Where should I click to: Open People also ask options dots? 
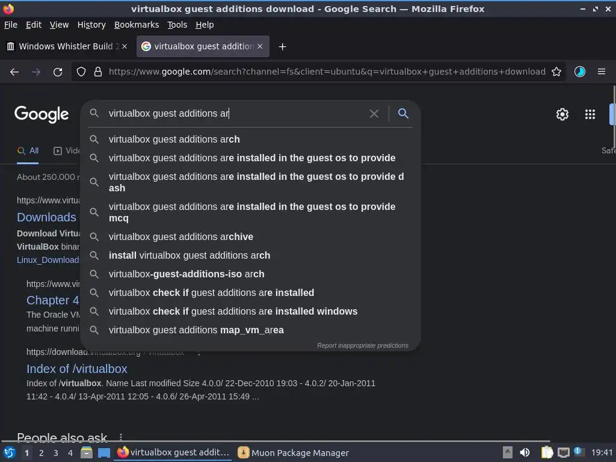click(x=121, y=437)
